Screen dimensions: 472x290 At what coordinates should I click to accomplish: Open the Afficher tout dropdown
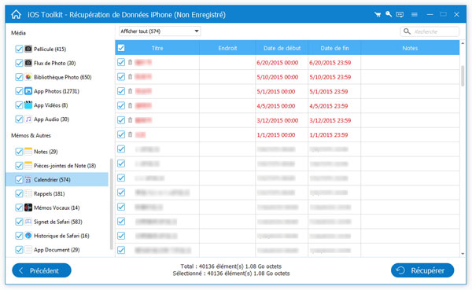pyautogui.click(x=160, y=31)
